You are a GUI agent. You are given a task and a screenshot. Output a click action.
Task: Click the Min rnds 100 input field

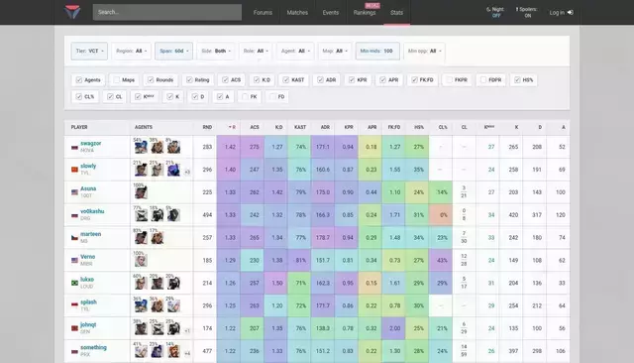pyautogui.click(x=377, y=51)
